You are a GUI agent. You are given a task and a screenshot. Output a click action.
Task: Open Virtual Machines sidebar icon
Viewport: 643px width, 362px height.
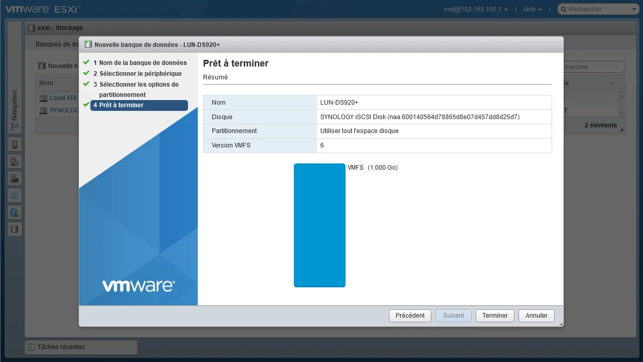click(x=14, y=195)
